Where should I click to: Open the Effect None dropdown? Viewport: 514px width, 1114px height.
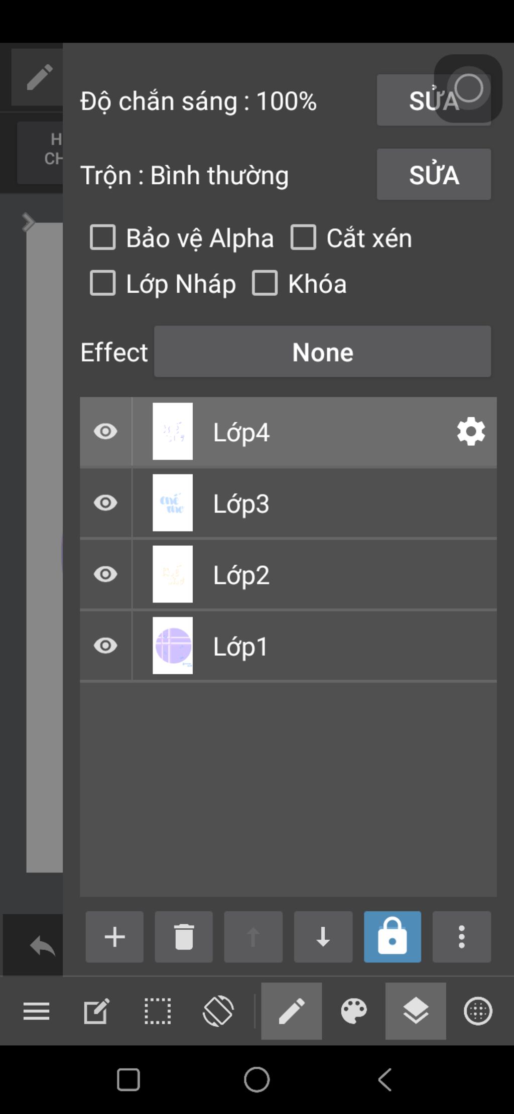coord(323,352)
